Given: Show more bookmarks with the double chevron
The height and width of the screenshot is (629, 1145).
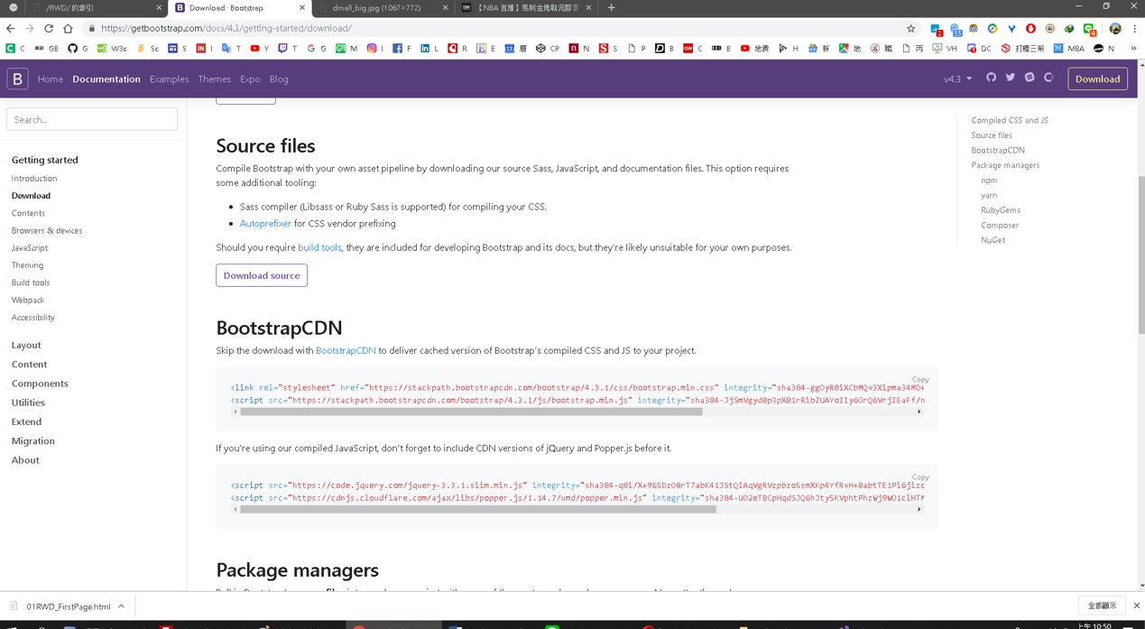Looking at the screenshot, I should (x=1133, y=49).
